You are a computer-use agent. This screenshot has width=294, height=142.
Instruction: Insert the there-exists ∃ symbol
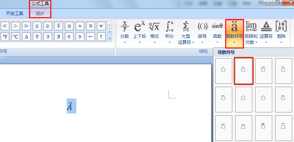tap(48, 37)
